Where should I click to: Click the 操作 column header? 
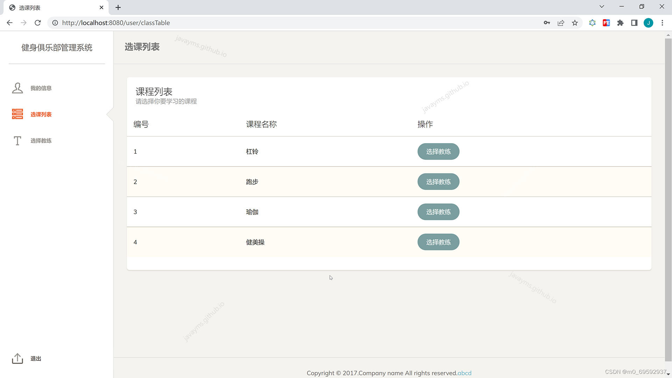point(425,124)
